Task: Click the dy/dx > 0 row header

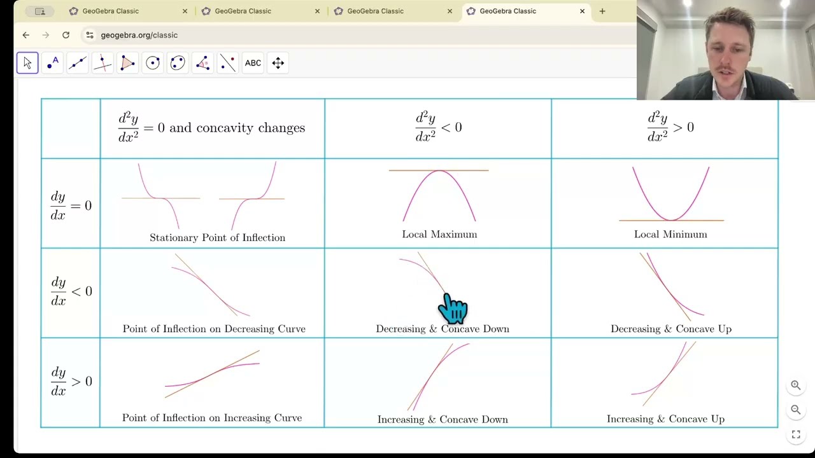Action: [x=71, y=381]
